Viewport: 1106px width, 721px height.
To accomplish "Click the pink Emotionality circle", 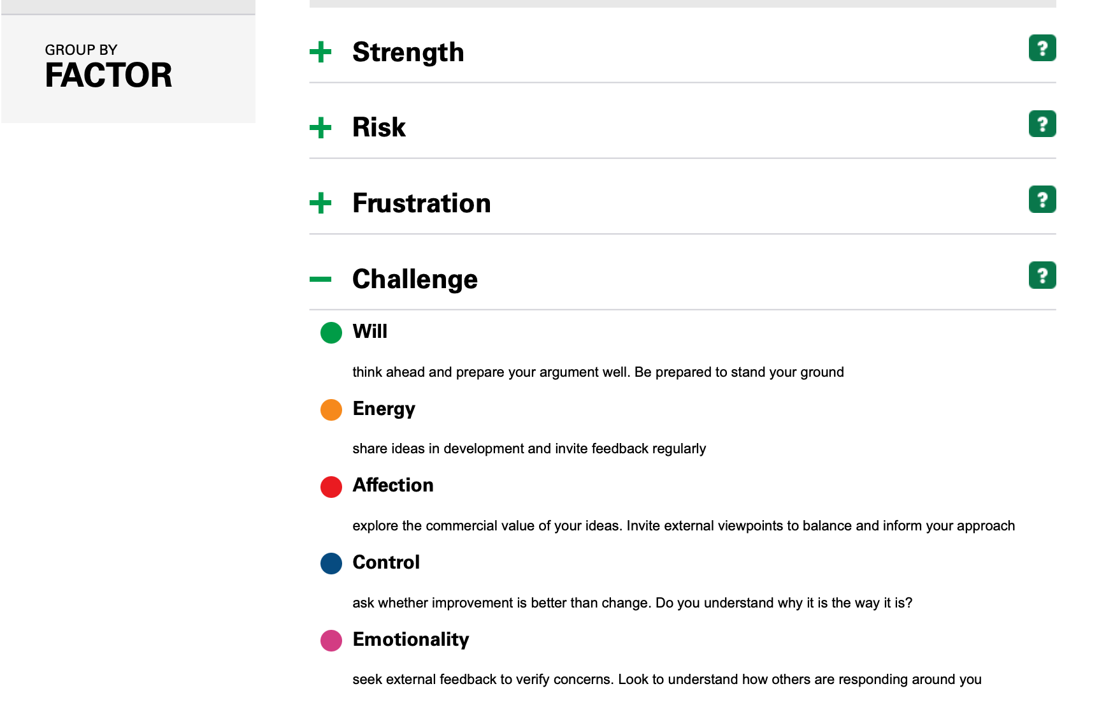I will [331, 641].
